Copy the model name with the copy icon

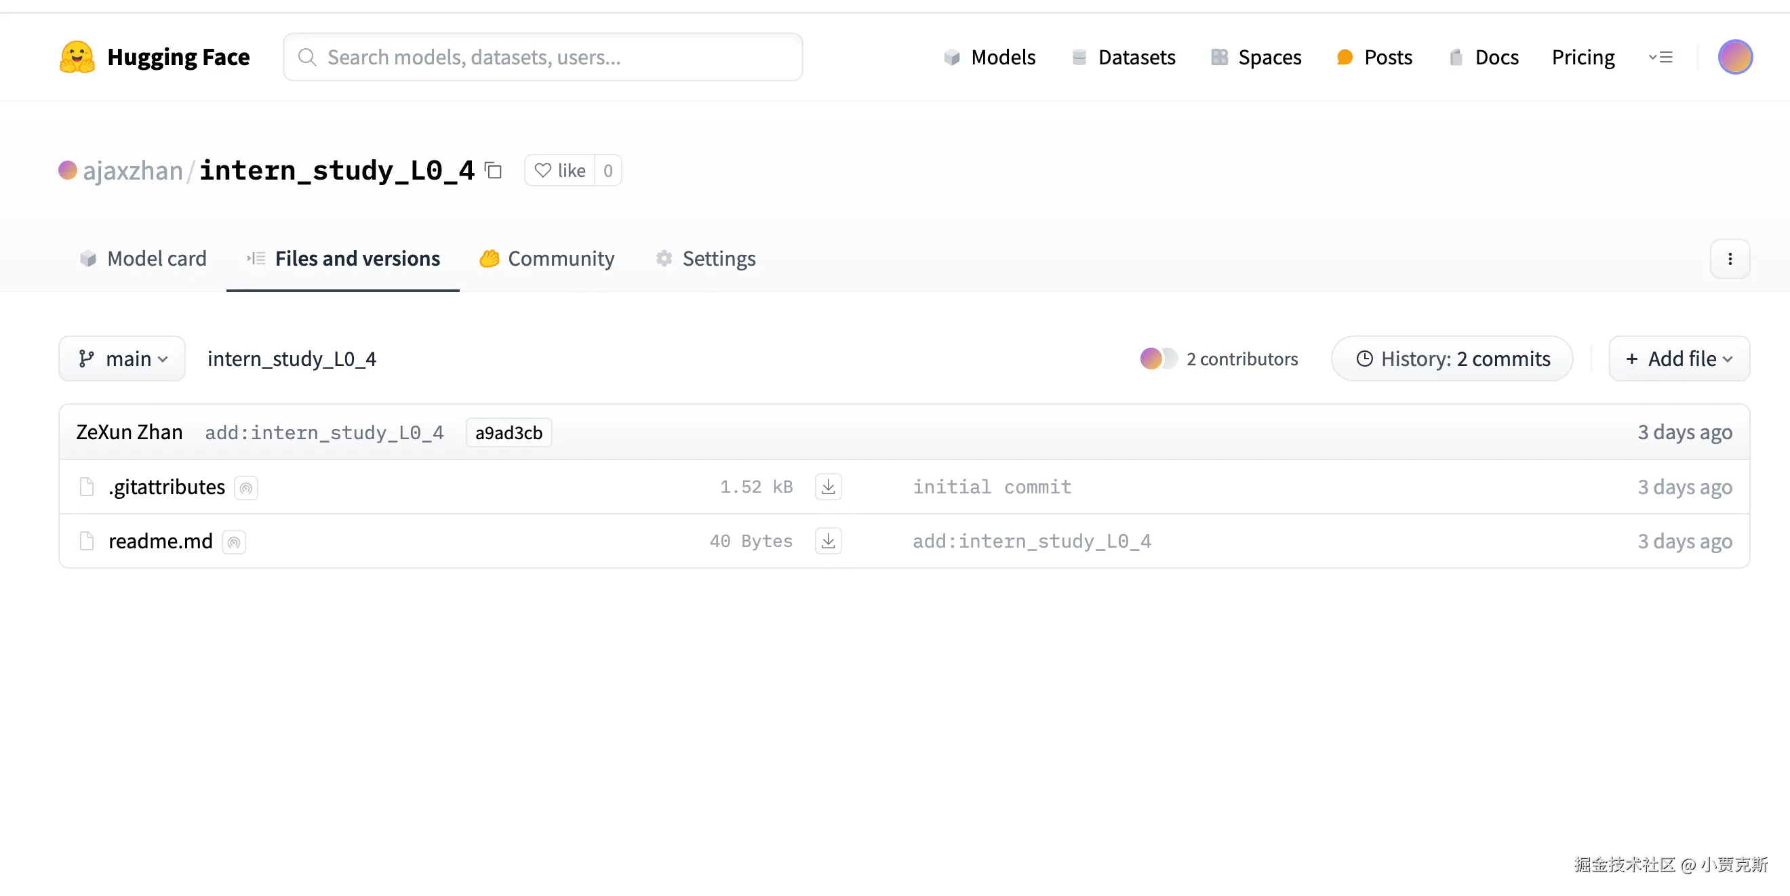(x=494, y=170)
